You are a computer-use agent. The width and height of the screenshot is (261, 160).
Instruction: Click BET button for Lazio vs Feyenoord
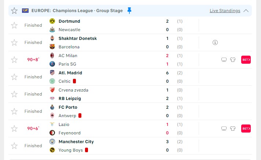coord(246,129)
